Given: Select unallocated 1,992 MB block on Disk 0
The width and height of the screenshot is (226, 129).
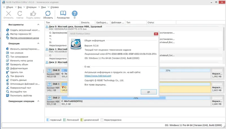Looking at the screenshot, I should click(217, 74).
